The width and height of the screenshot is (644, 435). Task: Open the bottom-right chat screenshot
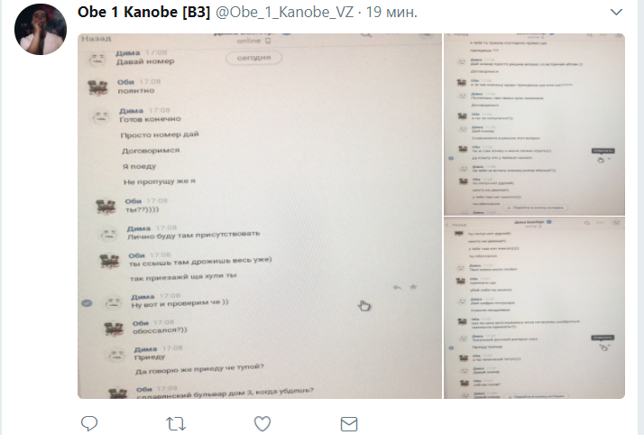click(x=534, y=308)
